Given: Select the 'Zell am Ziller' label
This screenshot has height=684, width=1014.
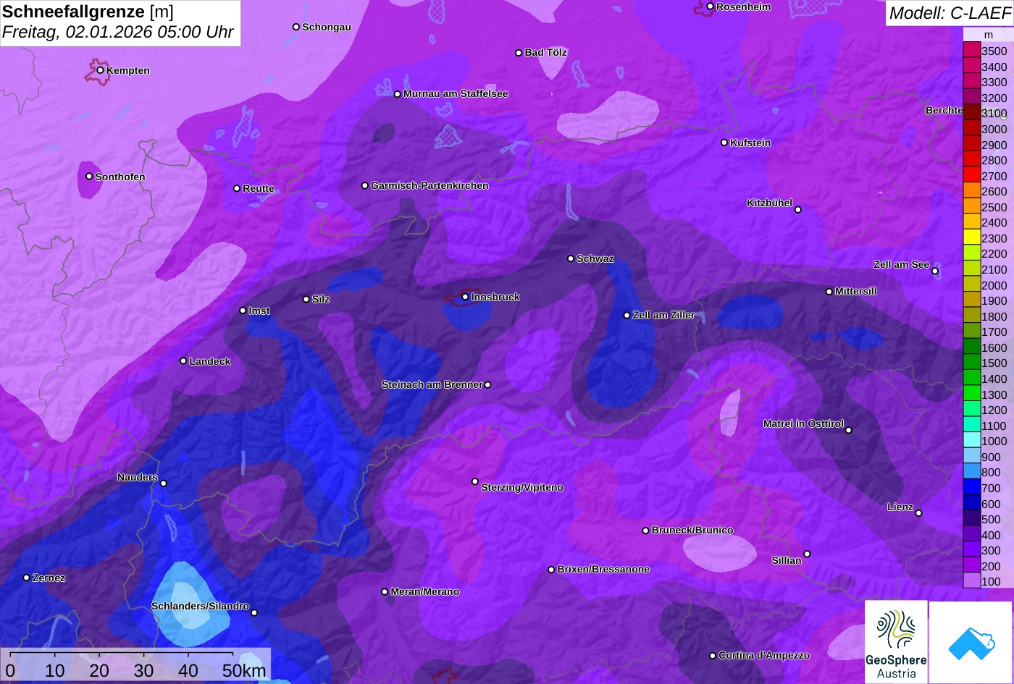Looking at the screenshot, I should (x=664, y=315).
